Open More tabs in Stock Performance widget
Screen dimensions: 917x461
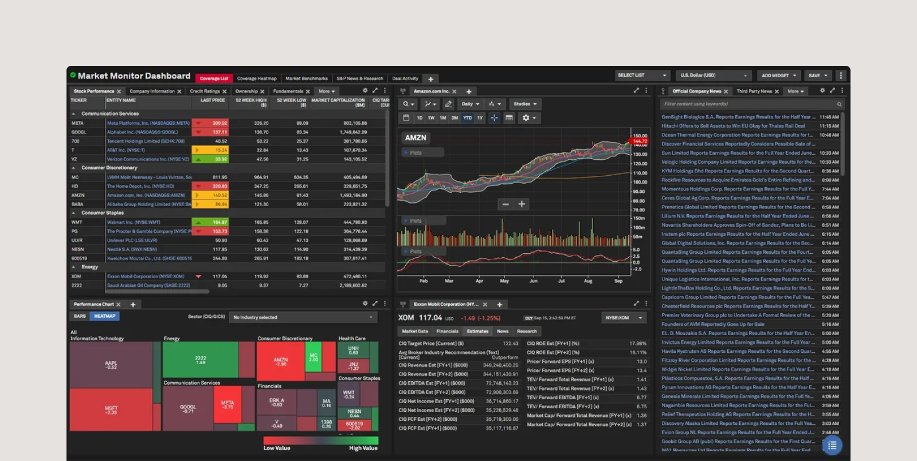tap(327, 92)
